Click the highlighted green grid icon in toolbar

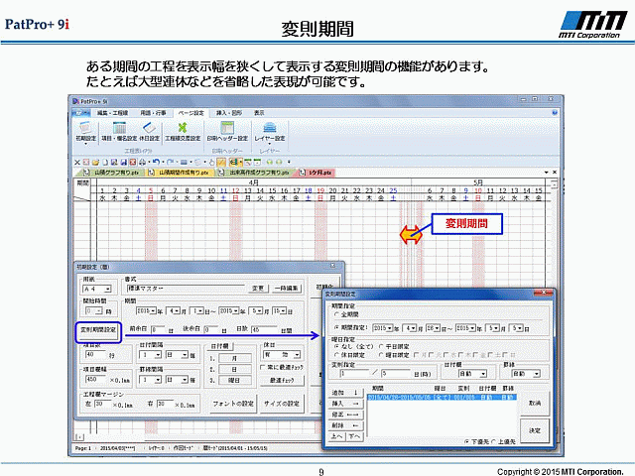coord(234,163)
